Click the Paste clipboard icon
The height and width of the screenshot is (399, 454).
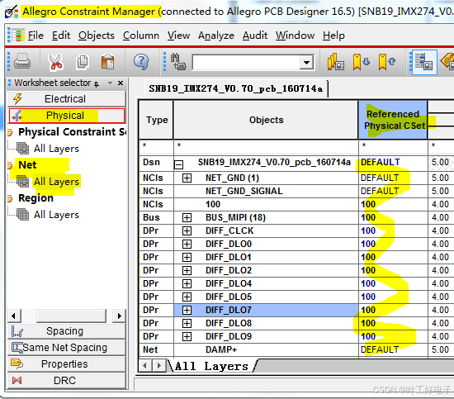tap(107, 62)
